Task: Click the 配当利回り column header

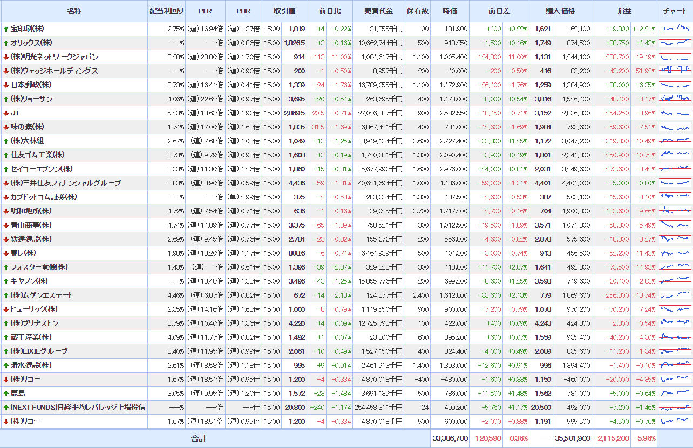Action: coord(166,11)
